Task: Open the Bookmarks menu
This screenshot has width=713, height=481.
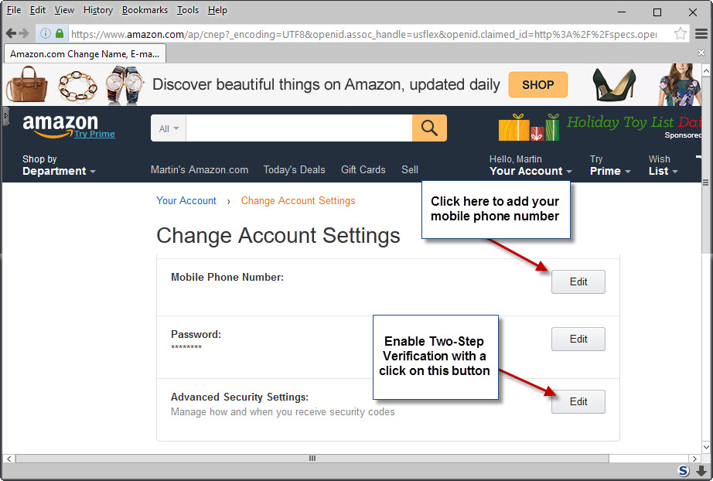Action: pos(145,10)
